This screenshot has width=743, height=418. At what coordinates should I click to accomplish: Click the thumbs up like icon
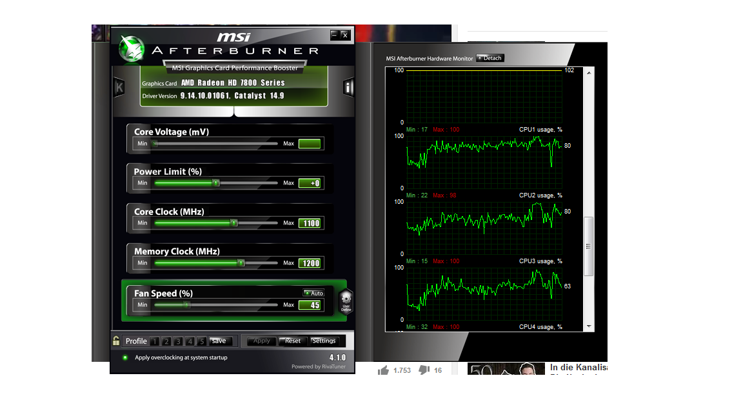tap(383, 370)
